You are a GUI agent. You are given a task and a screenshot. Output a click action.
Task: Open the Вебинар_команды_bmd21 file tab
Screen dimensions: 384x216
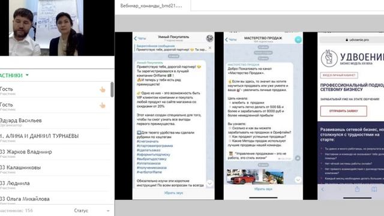pos(151,5)
